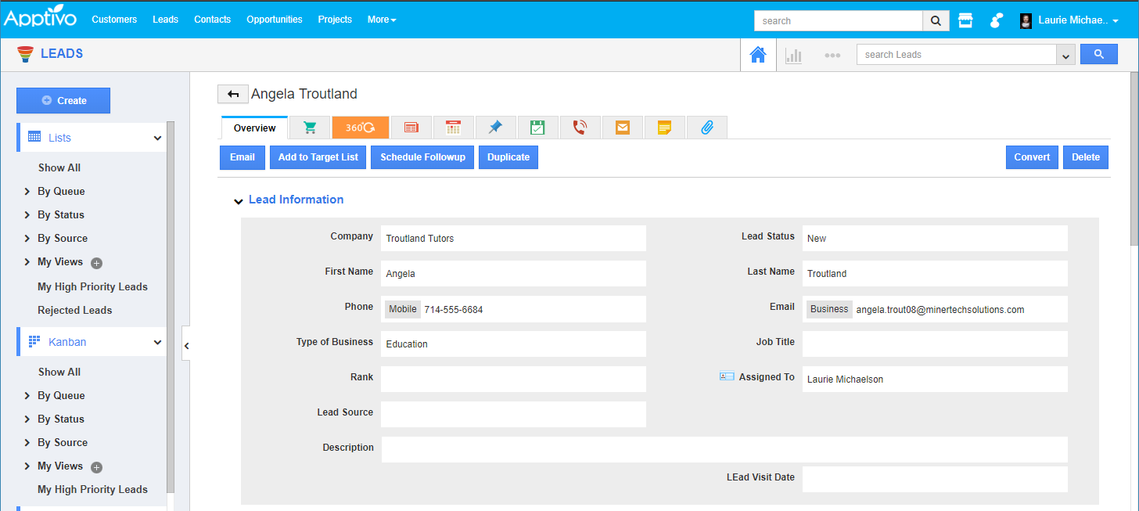Open attachments with the paperclip icon

[706, 127]
